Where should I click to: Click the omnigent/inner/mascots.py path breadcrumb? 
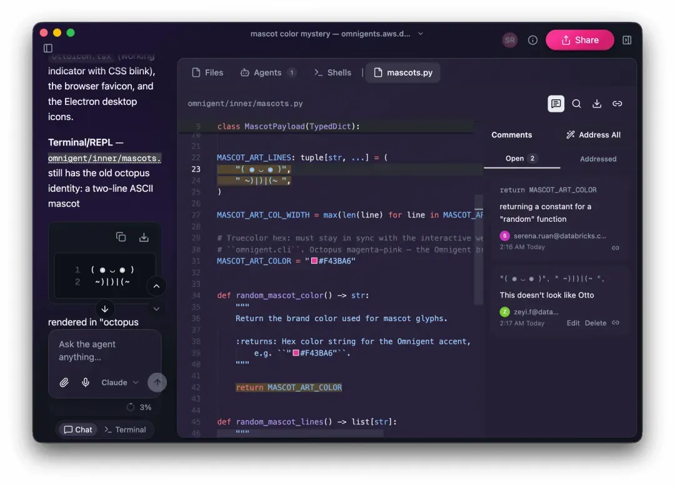[246, 104]
